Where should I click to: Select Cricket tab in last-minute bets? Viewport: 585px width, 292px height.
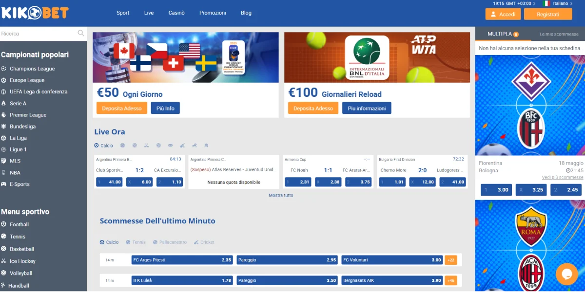pos(204,242)
